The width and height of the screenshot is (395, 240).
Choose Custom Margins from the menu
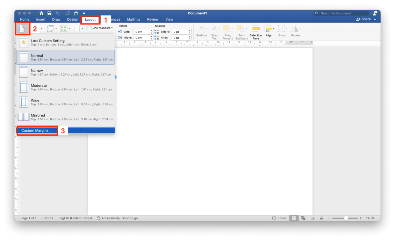click(37, 130)
